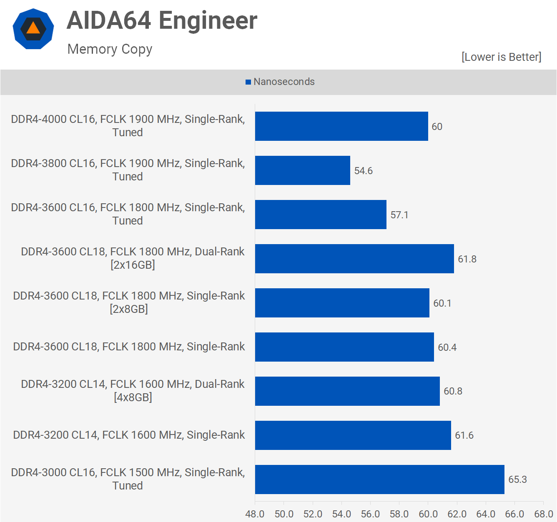Click the bar with value 60.4
The image size is (557, 522).
344,347
